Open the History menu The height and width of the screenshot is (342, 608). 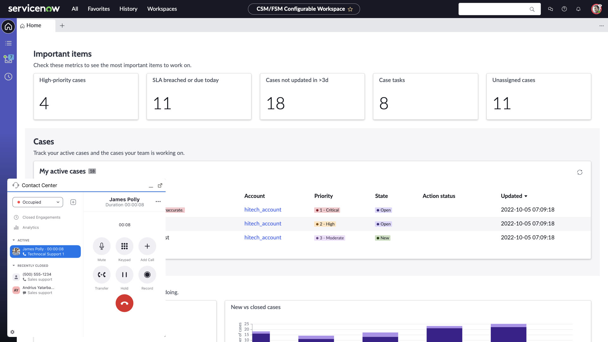point(128,9)
